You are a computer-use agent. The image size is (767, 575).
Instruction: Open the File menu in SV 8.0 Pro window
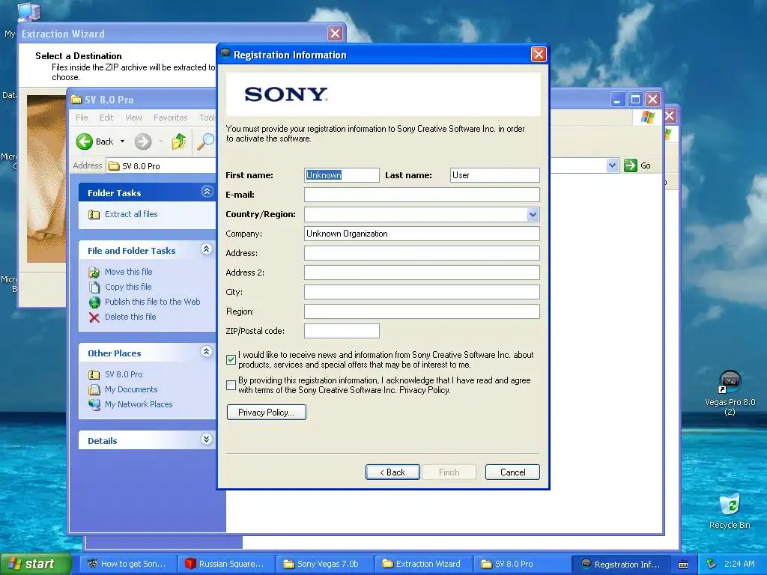pos(82,118)
